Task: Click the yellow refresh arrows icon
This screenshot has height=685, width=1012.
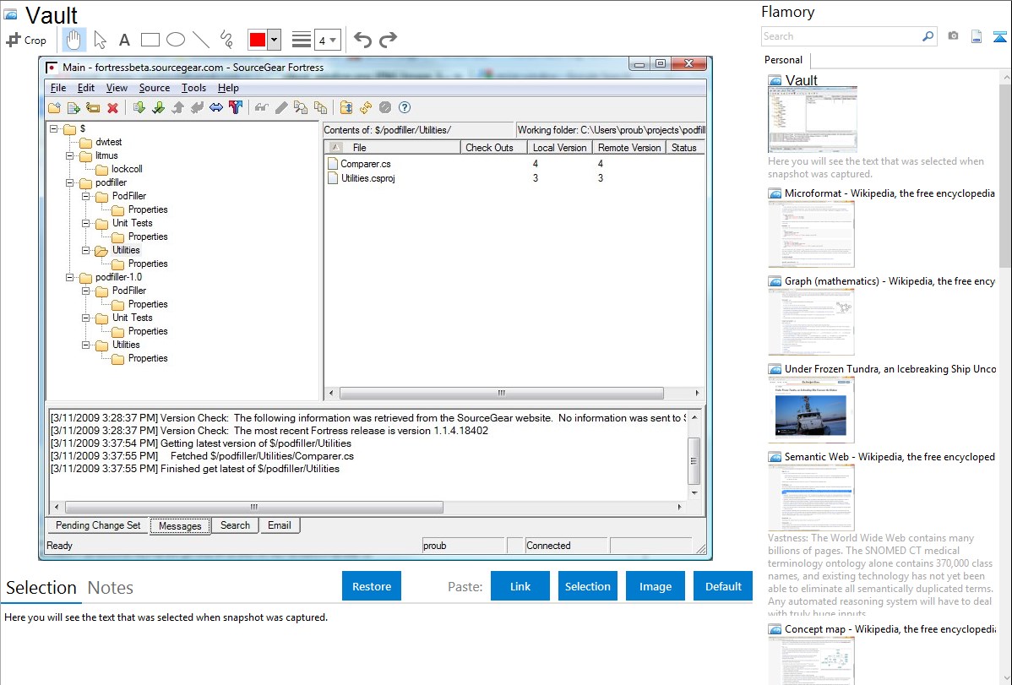Action: pyautogui.click(x=366, y=108)
